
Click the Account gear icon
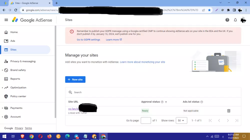tap(6, 117)
